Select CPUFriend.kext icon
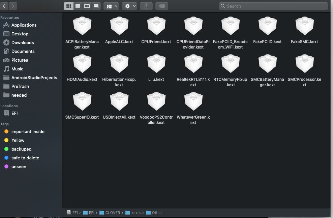This screenshot has height=218, width=333. [156, 26]
